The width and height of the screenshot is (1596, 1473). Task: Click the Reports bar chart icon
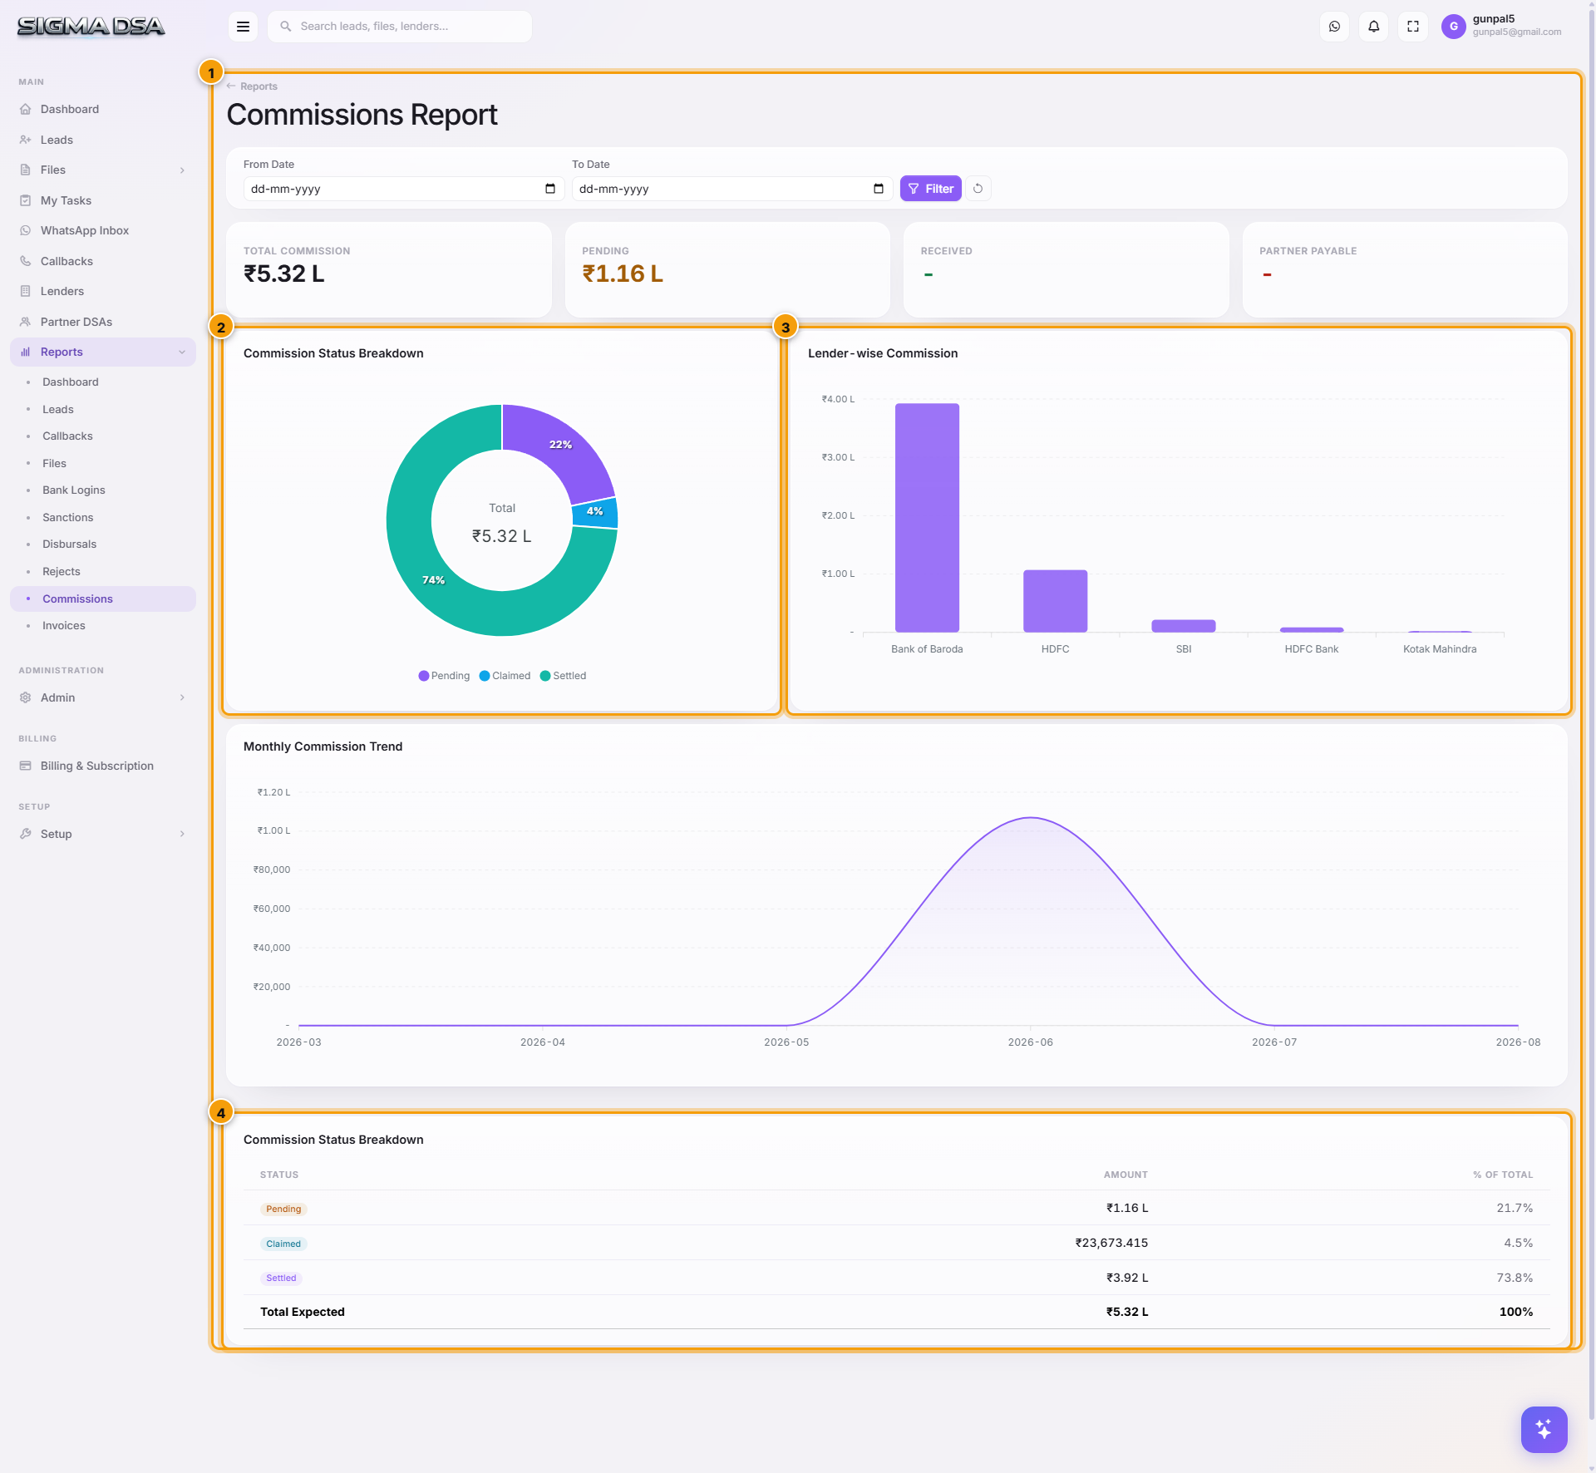(26, 352)
